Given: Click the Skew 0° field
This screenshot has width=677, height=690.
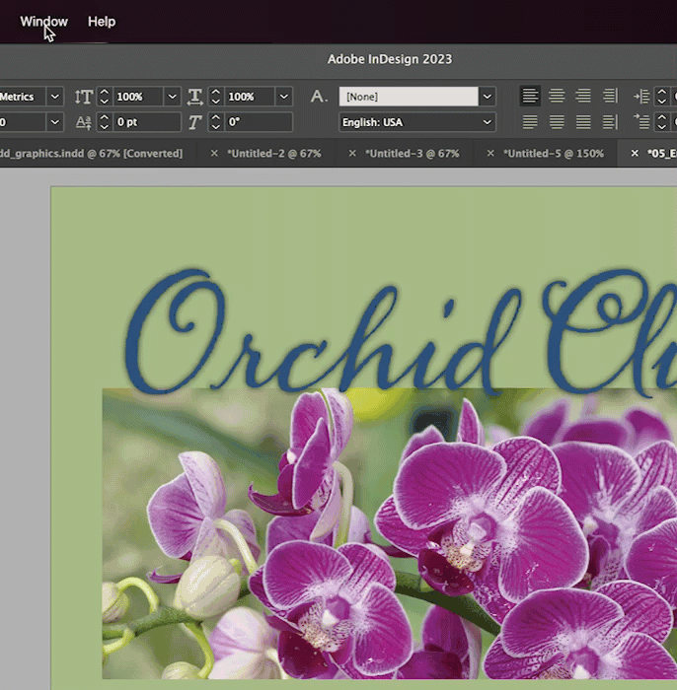Looking at the screenshot, I should pyautogui.click(x=259, y=122).
